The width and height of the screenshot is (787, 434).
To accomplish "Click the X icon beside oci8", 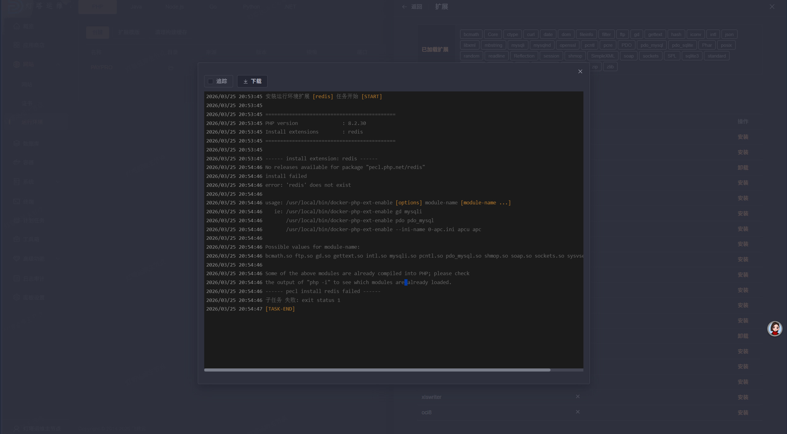I will click(578, 412).
